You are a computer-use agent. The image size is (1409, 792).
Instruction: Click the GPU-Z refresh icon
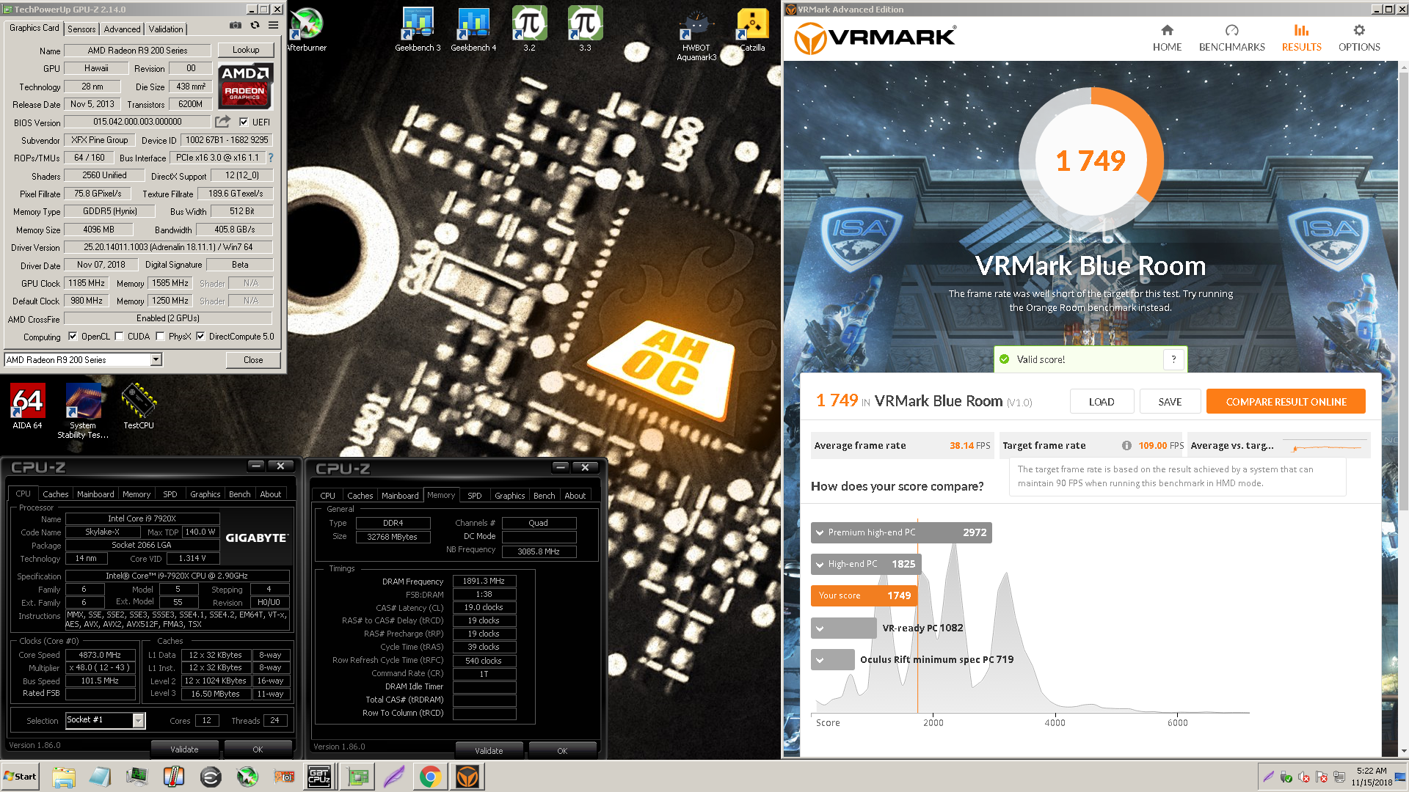pyautogui.click(x=255, y=26)
